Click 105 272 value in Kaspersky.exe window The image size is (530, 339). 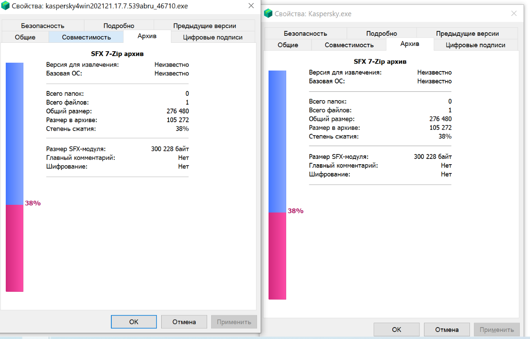[x=440, y=127]
